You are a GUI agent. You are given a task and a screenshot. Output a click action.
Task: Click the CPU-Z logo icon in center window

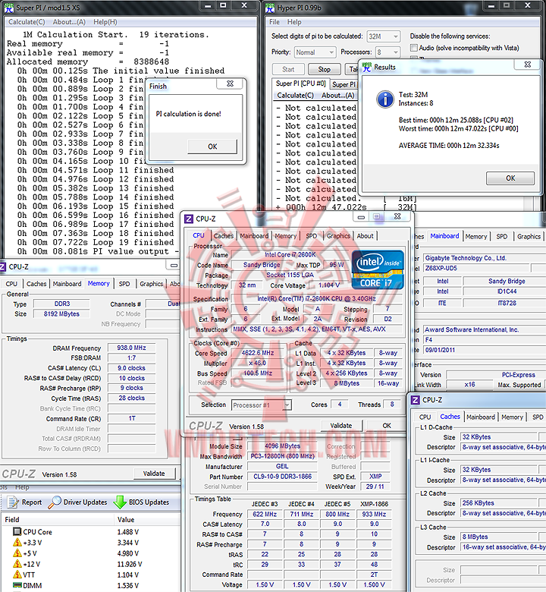coord(189,219)
